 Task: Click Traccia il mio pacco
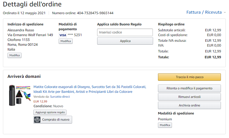pos(189,77)
